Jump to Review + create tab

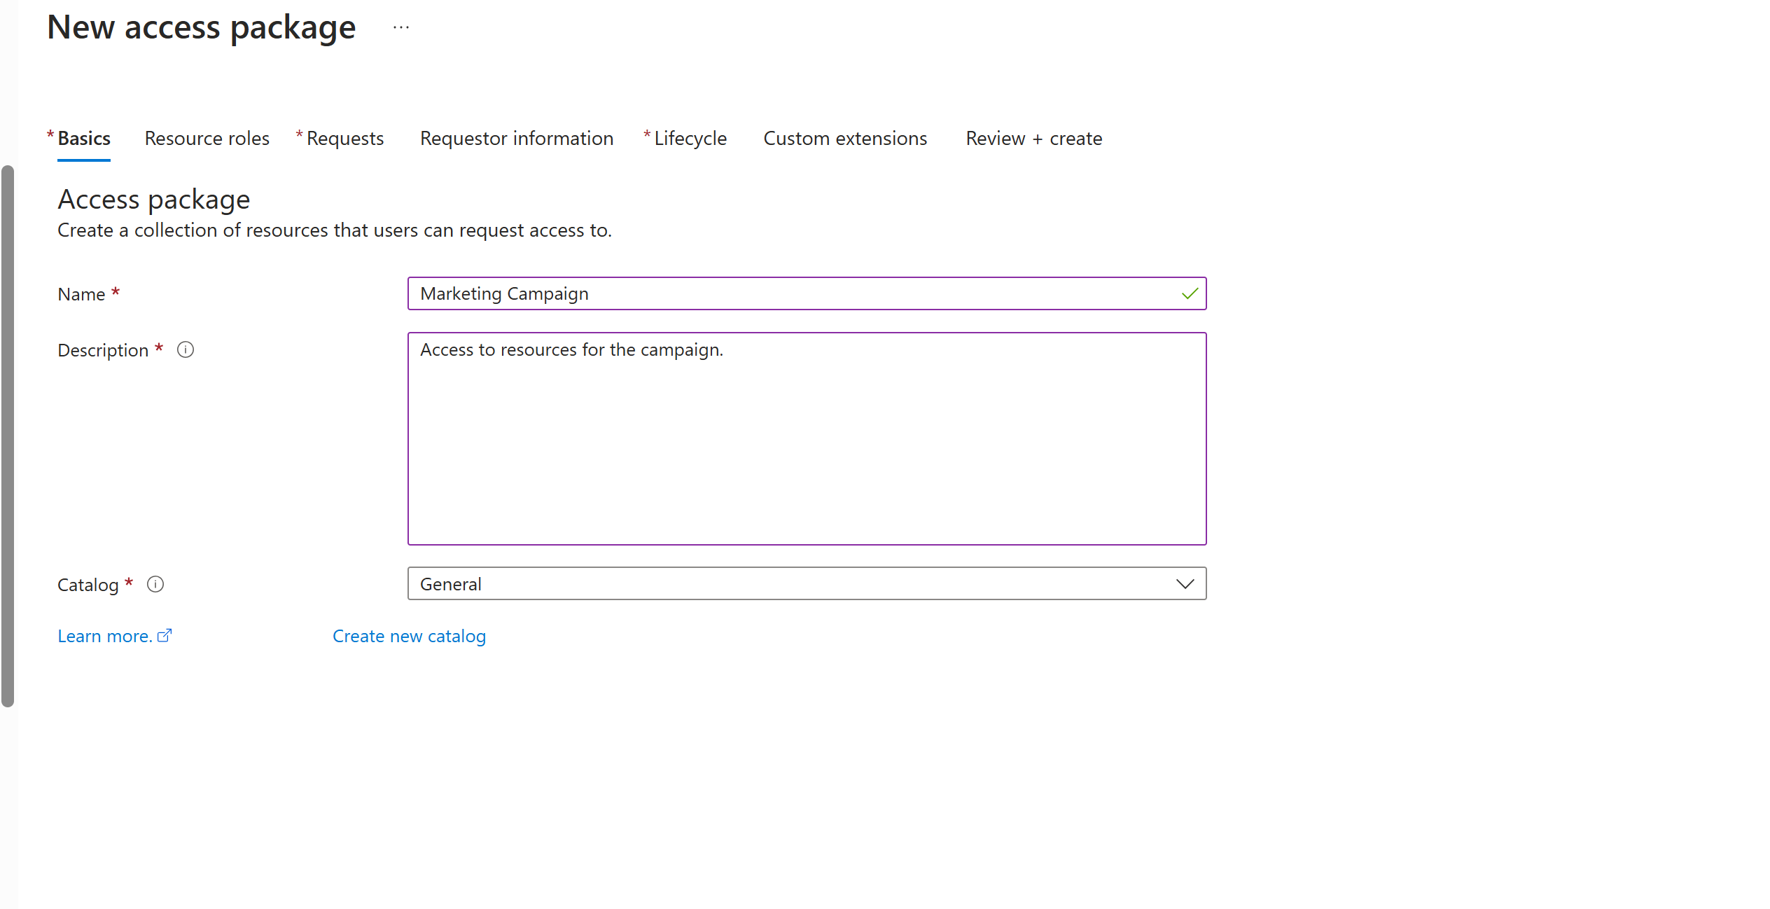point(1033,139)
